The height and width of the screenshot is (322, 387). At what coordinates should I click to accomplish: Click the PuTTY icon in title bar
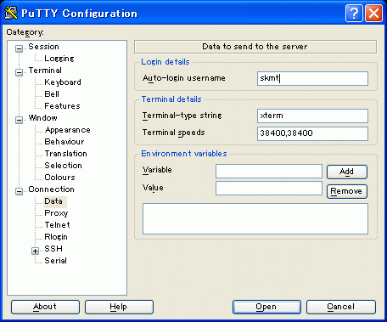click(11, 13)
